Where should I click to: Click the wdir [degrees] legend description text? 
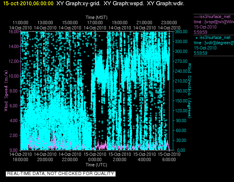[214, 43]
